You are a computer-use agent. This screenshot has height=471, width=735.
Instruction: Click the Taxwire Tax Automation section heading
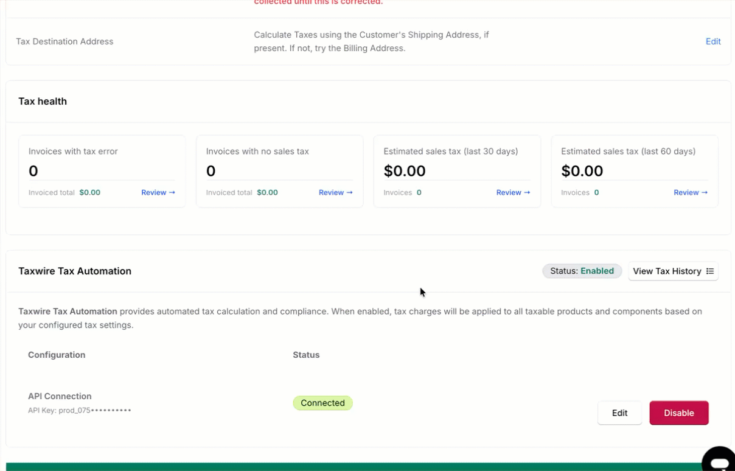75,271
